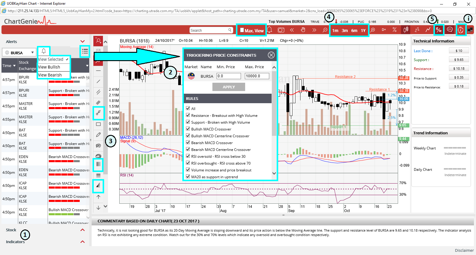Set chart range to 6m
476x255 pixels.
tap(354, 31)
